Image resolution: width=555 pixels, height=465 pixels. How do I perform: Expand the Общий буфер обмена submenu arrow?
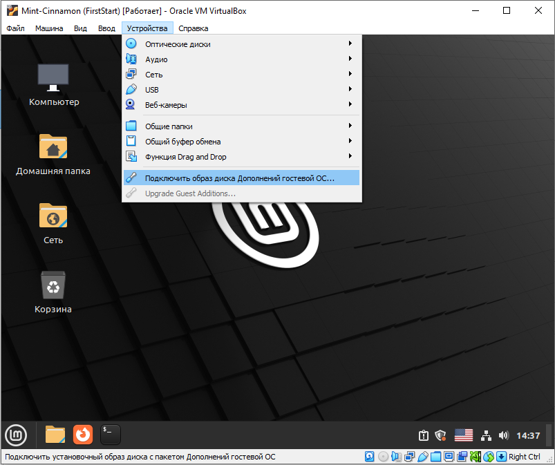350,141
